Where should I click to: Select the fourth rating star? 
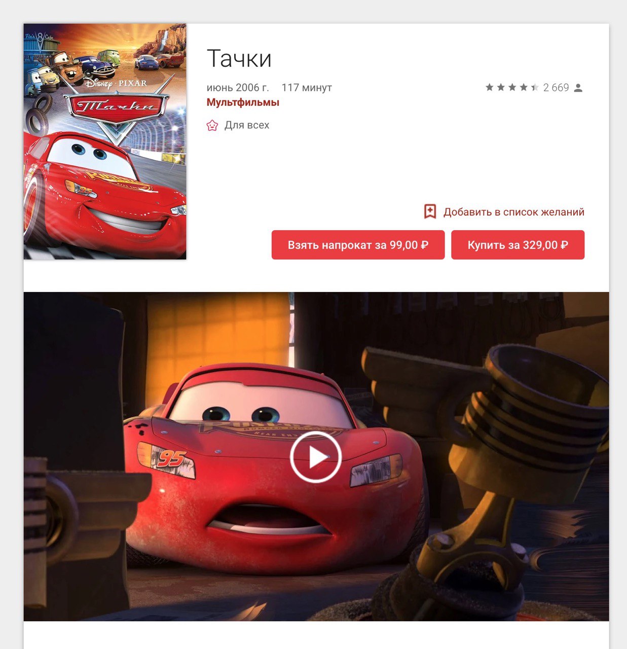pos(524,87)
